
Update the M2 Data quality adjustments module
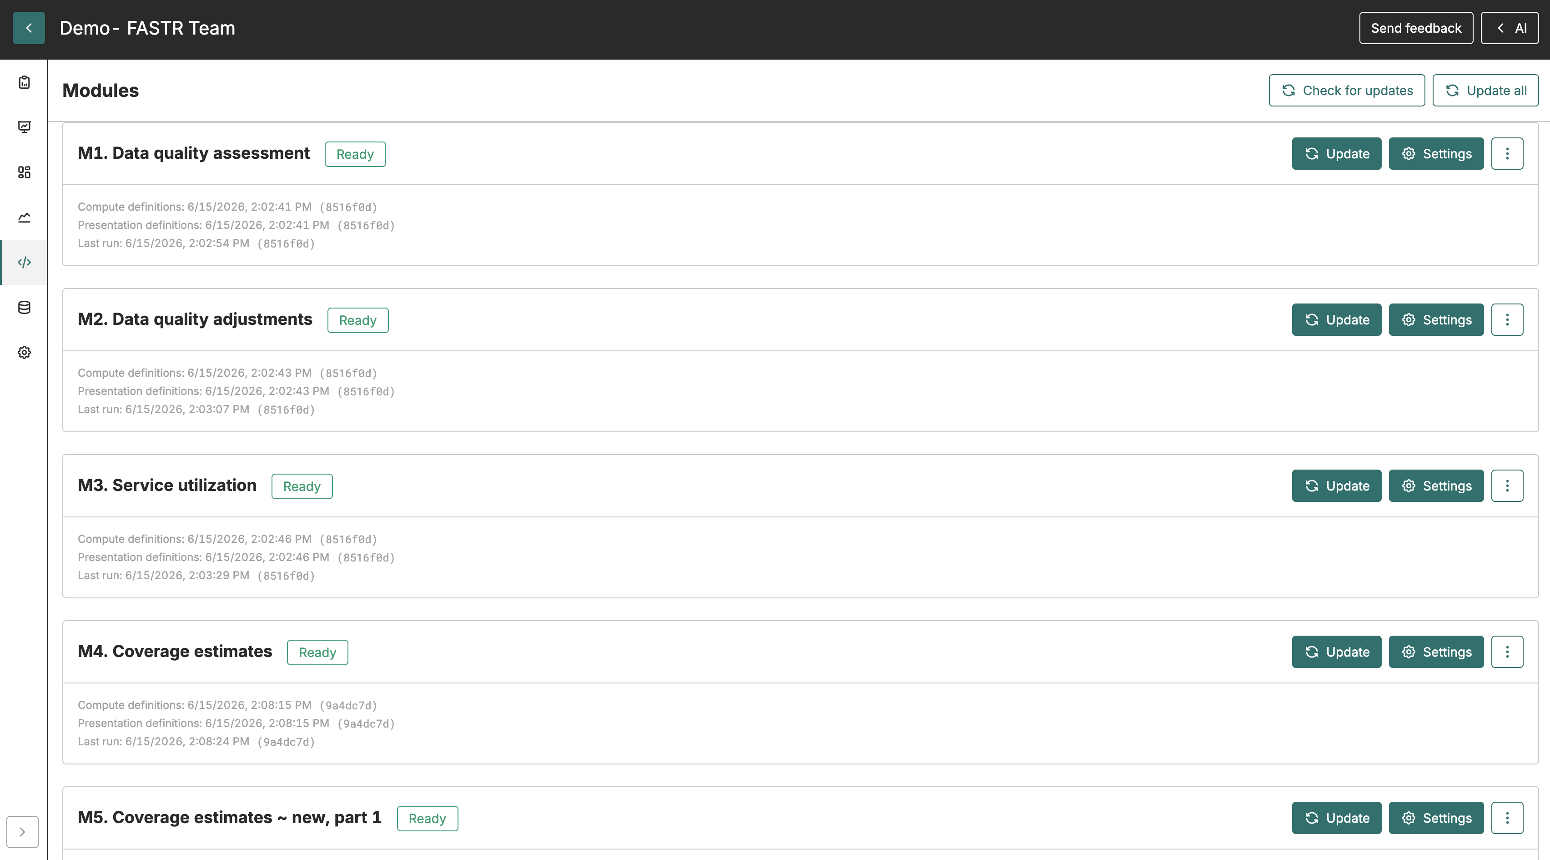pyautogui.click(x=1336, y=319)
